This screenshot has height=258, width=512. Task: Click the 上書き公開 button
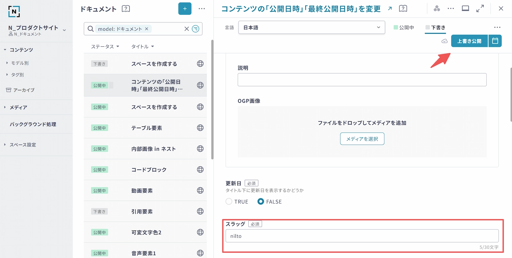469,41
